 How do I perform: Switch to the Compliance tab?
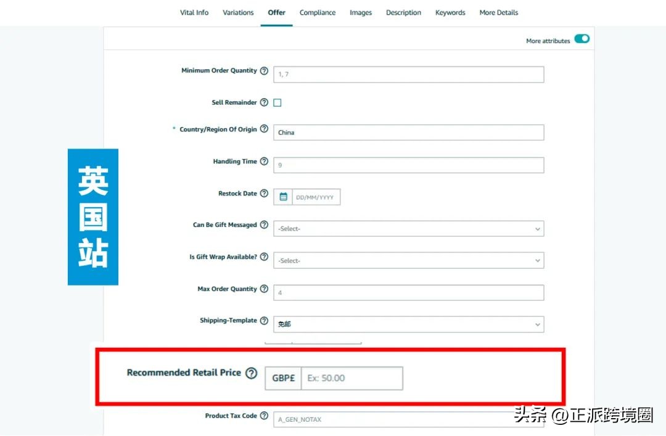318,12
